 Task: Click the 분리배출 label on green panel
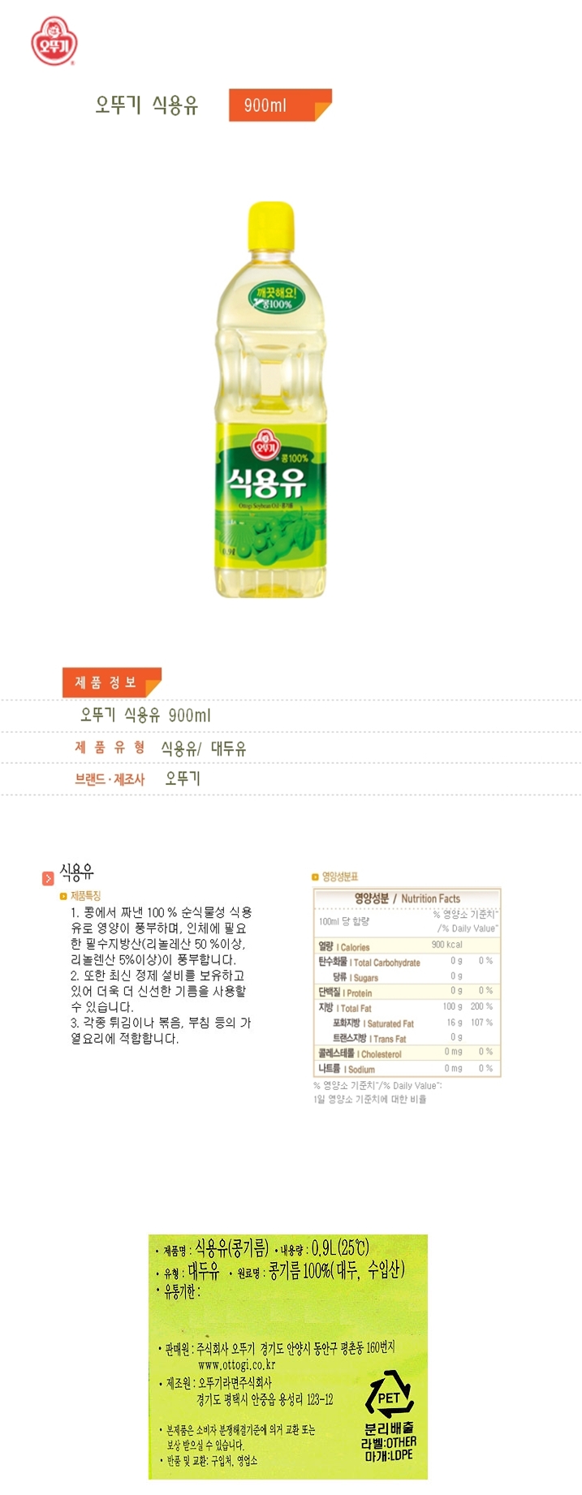click(x=389, y=1428)
